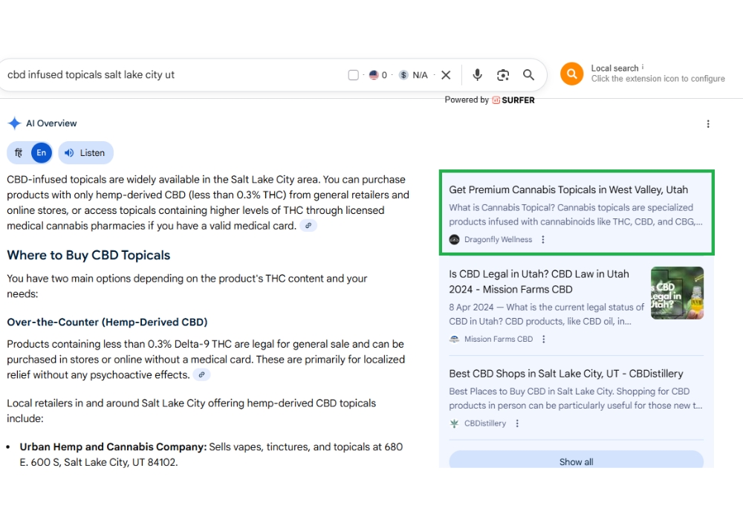Image resolution: width=743 pixels, height=520 pixels.
Task: Click the N/A cost value in search bar
Action: (x=420, y=75)
